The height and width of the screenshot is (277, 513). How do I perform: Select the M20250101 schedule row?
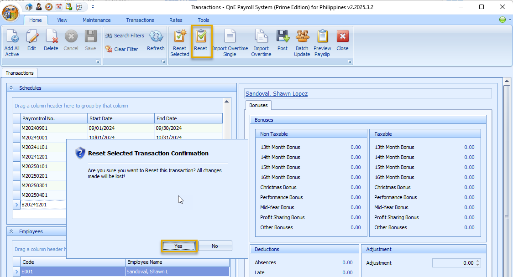[40, 166]
